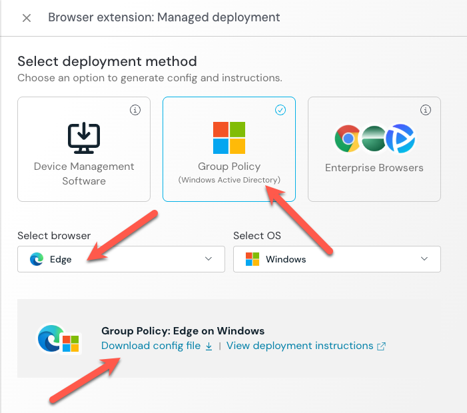
Task: Select the Group Policy deployment card
Action: coord(229,149)
